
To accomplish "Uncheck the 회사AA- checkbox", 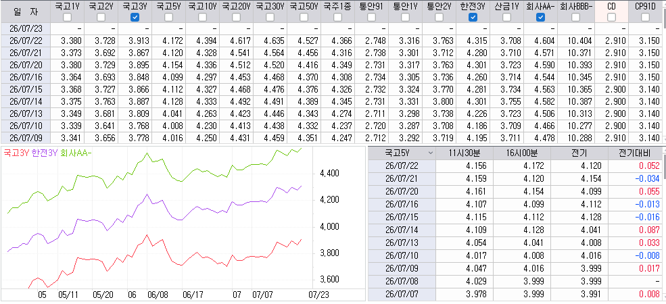I will (x=540, y=17).
